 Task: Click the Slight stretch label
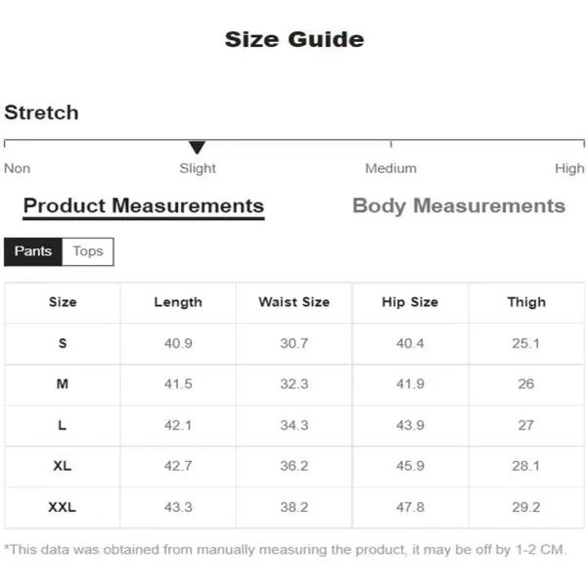pyautogui.click(x=198, y=168)
